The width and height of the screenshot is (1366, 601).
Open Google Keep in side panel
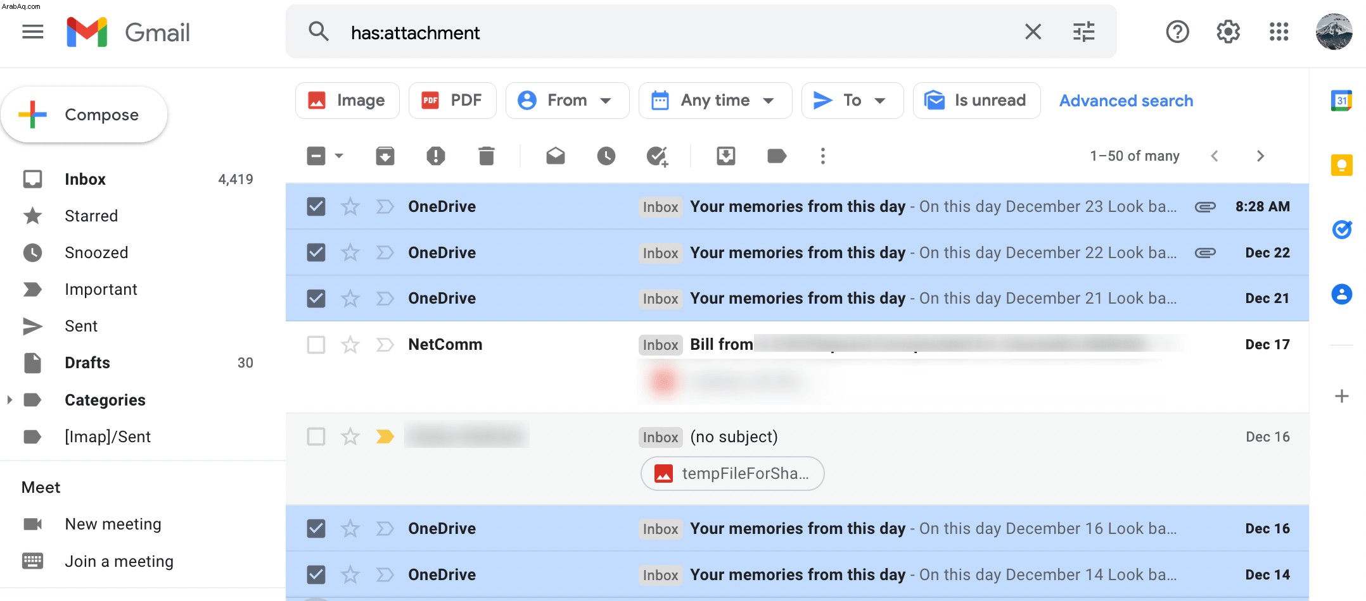(1341, 165)
